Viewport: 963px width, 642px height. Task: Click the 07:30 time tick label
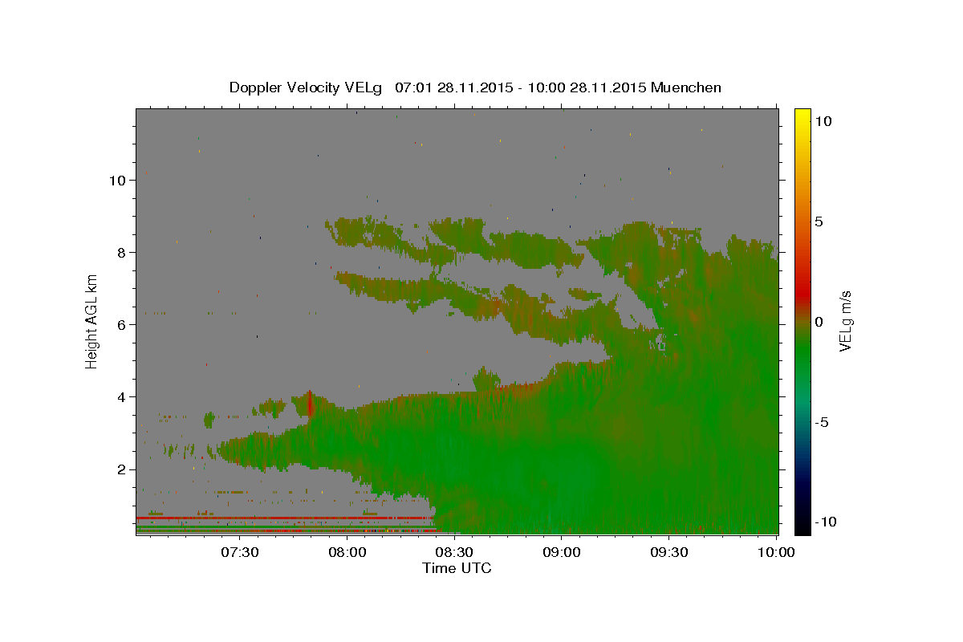(240, 553)
